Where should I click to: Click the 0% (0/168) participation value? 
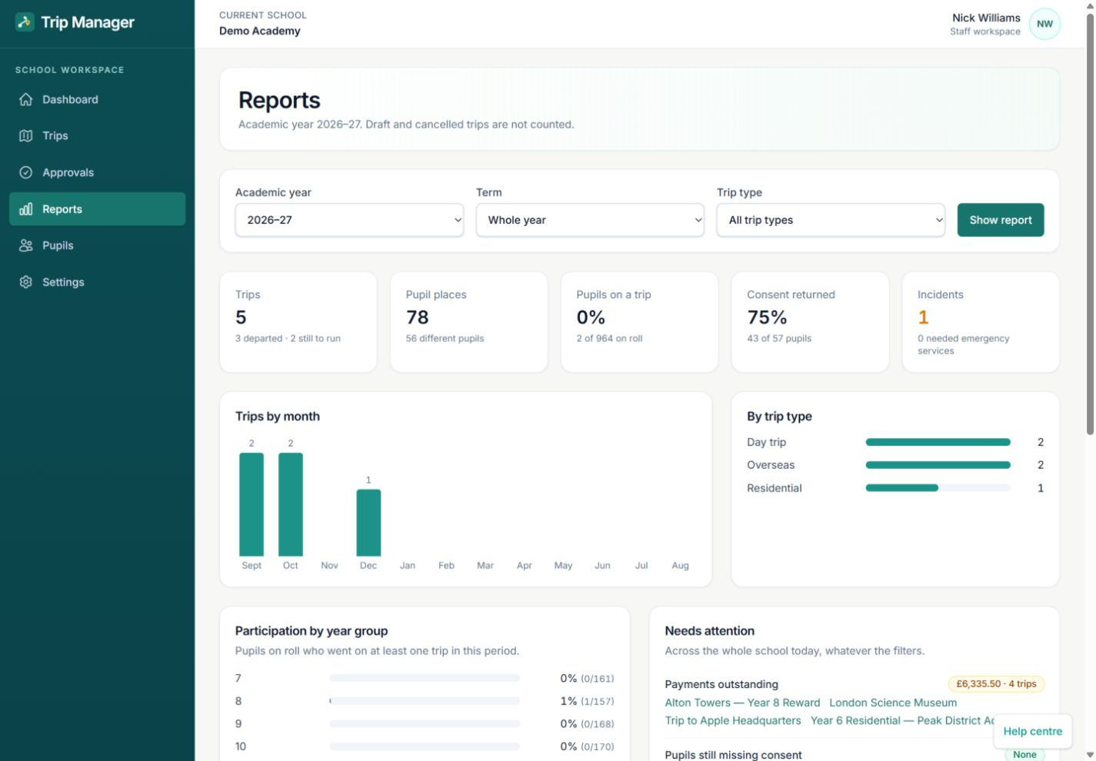tap(587, 724)
